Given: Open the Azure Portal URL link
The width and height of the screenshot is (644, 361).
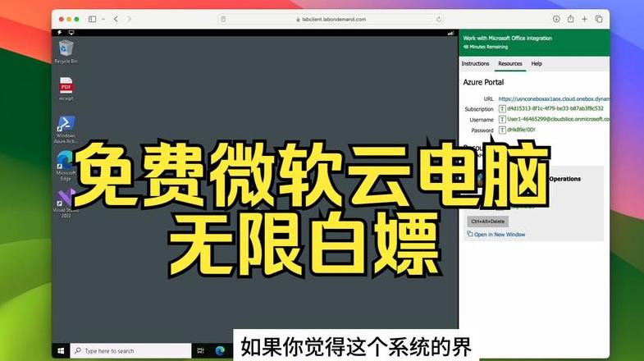Looking at the screenshot, I should click(554, 99).
